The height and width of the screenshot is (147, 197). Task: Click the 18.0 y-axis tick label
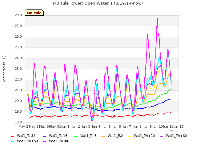[x=18, y=123]
